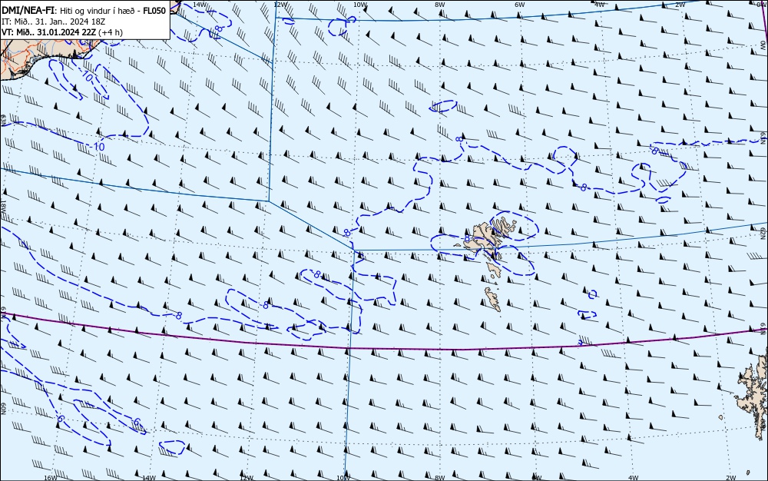Click the VT valid time line reading 22Z
Image resolution: width=768 pixels, height=481 pixels.
[x=62, y=32]
